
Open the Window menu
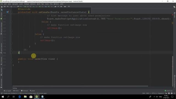pyautogui.click(x=56, y=4)
